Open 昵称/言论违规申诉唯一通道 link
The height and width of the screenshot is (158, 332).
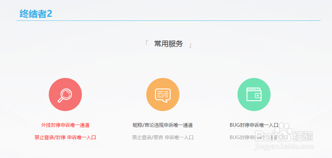(x=163, y=125)
